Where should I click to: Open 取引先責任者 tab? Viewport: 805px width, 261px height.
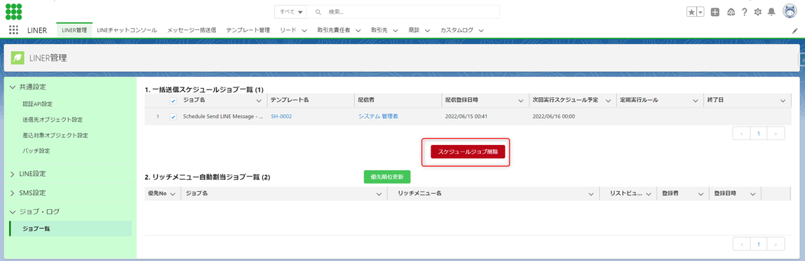tap(334, 30)
